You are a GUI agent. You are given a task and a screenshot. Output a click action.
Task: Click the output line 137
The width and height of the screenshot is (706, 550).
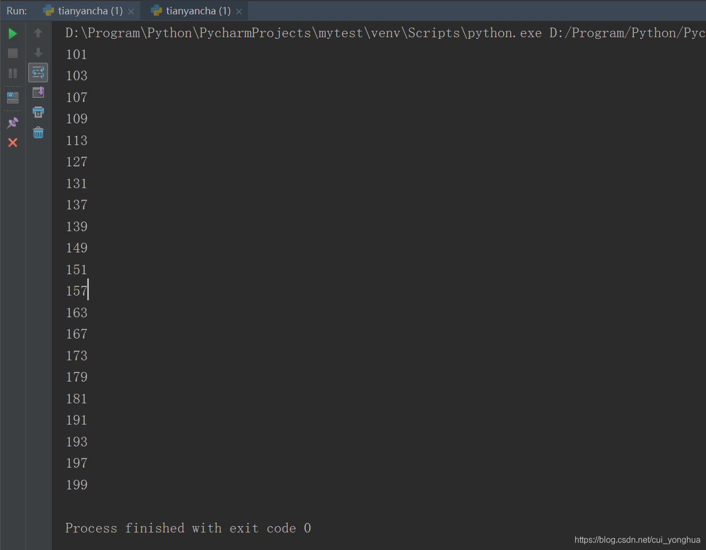coord(77,205)
